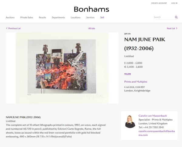Open the Results menu item

[x=42, y=17]
